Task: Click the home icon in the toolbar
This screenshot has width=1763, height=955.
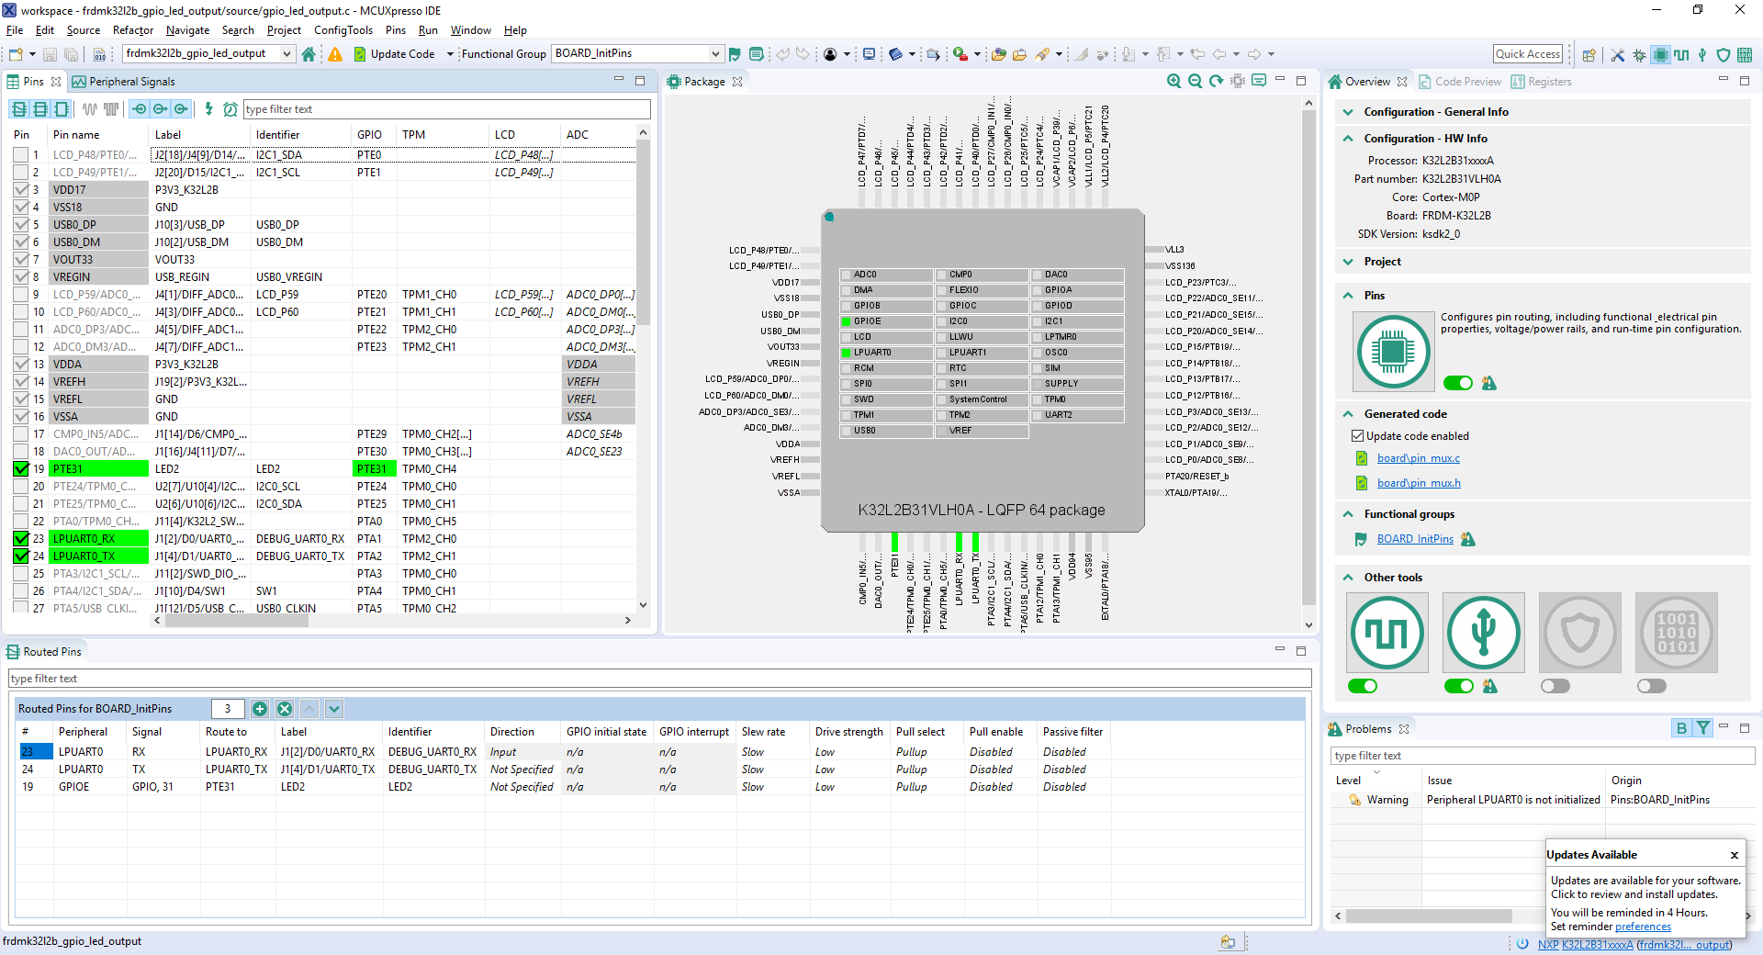Action: [x=309, y=54]
